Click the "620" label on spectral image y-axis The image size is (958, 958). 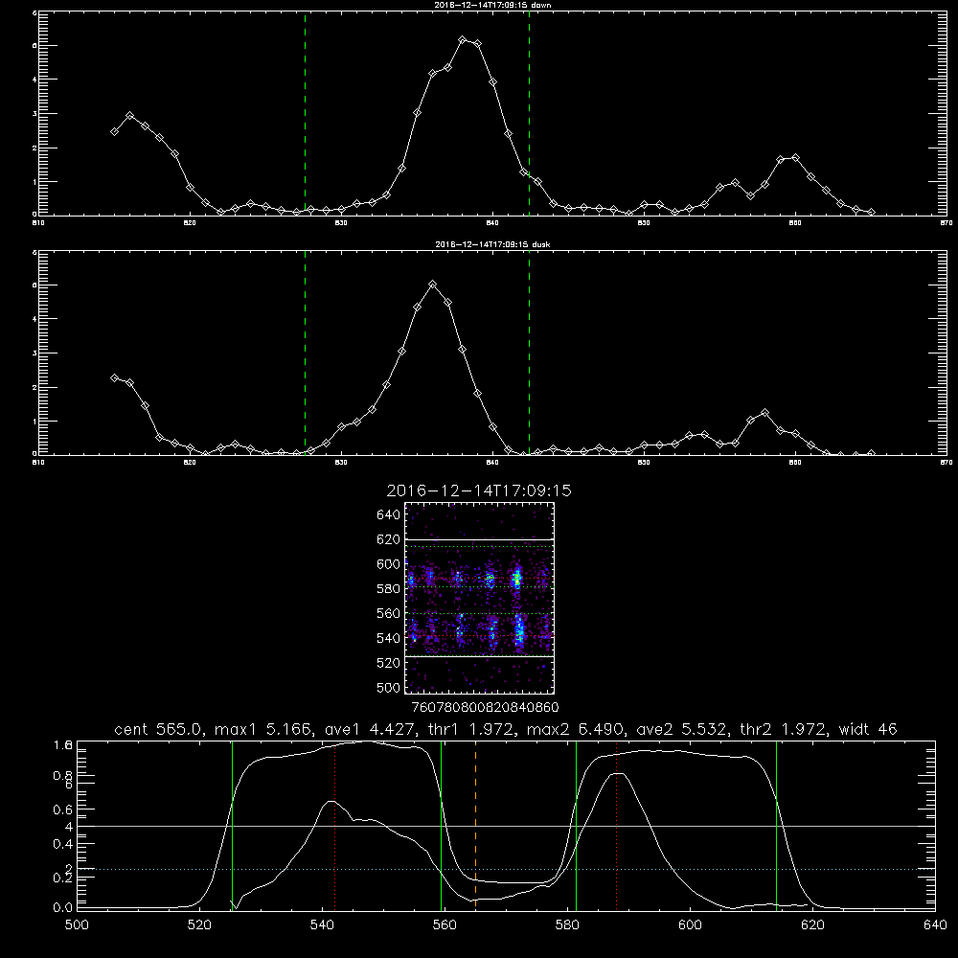(389, 539)
